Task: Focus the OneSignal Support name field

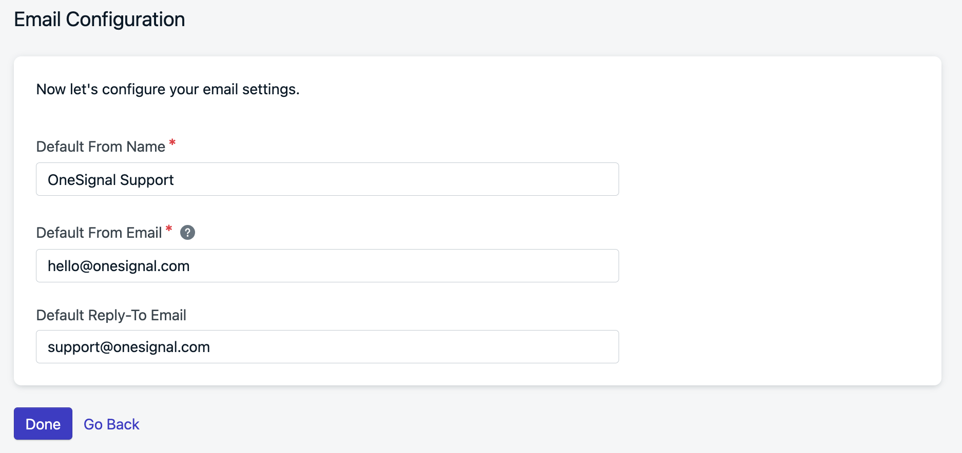Action: pyautogui.click(x=327, y=179)
